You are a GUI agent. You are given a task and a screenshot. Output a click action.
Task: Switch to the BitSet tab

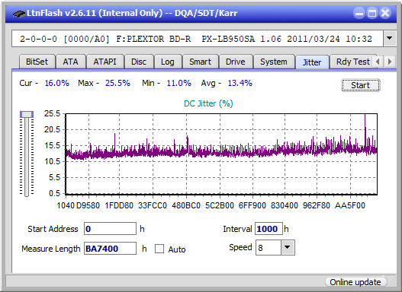point(37,62)
